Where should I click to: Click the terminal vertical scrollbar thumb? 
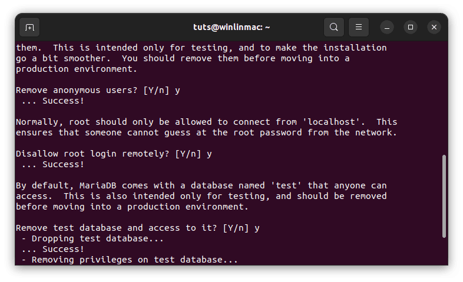[x=444, y=196]
